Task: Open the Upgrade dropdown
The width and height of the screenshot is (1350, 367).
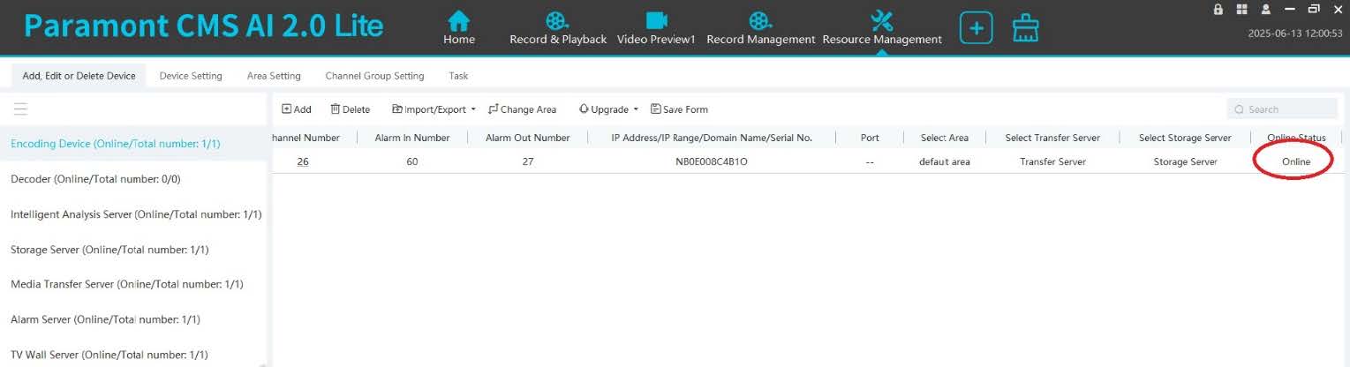Action: (x=609, y=109)
